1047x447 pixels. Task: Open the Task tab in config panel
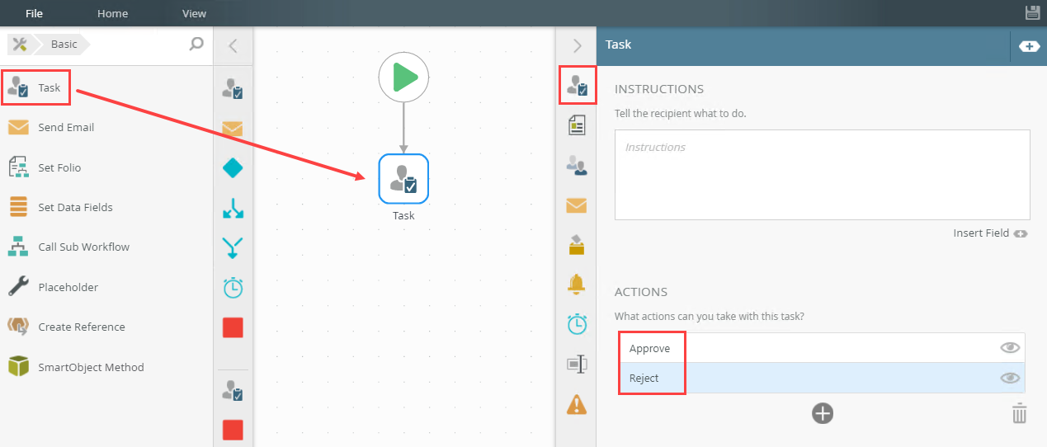(577, 85)
